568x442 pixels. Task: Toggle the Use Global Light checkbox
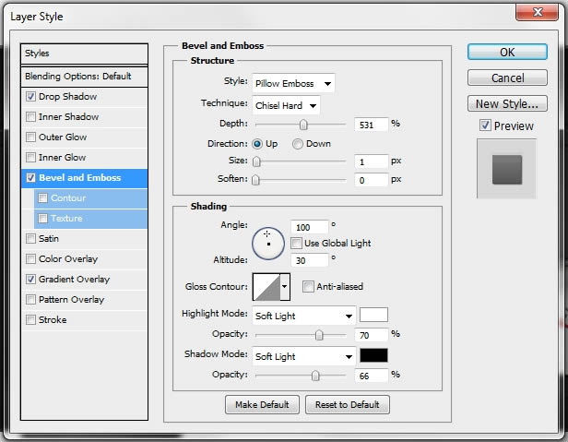coord(296,243)
